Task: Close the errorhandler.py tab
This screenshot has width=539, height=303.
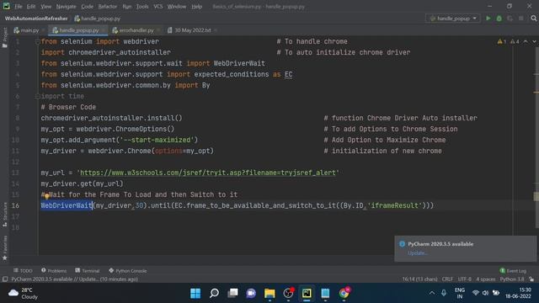Action: (158, 30)
